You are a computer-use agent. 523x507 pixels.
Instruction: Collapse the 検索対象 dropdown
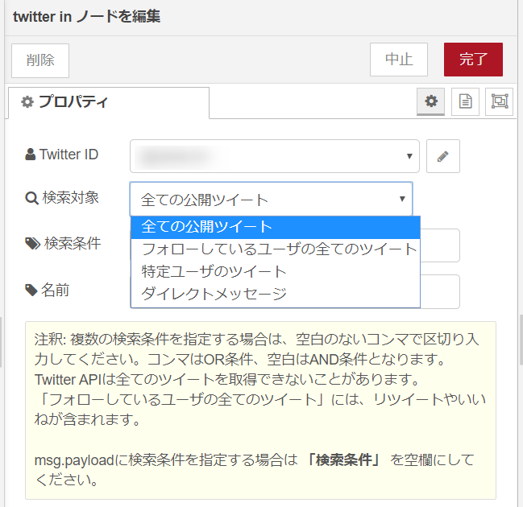(272, 199)
